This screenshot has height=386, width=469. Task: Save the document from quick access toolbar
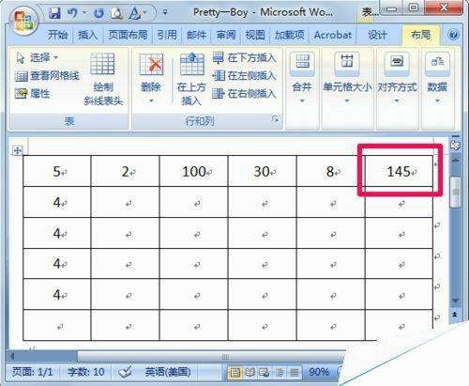[x=54, y=13]
